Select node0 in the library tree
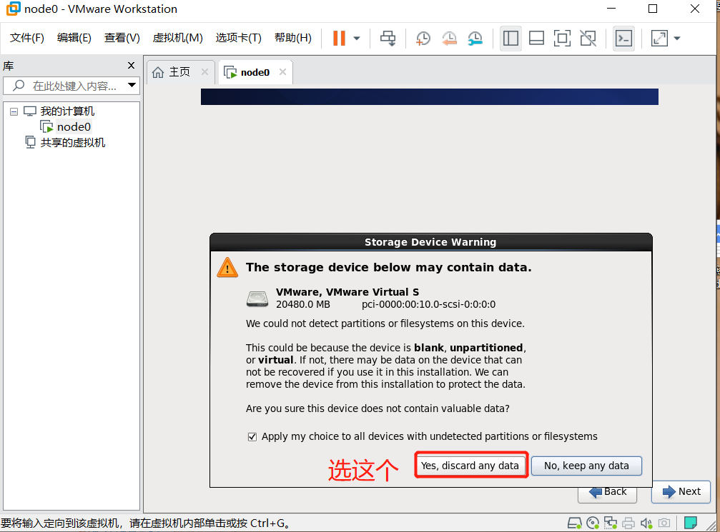Viewport: 720px width, 532px height. coord(74,126)
